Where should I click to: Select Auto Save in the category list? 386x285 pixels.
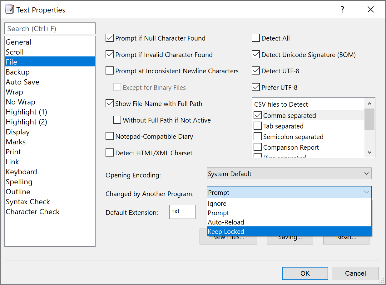click(x=50, y=82)
